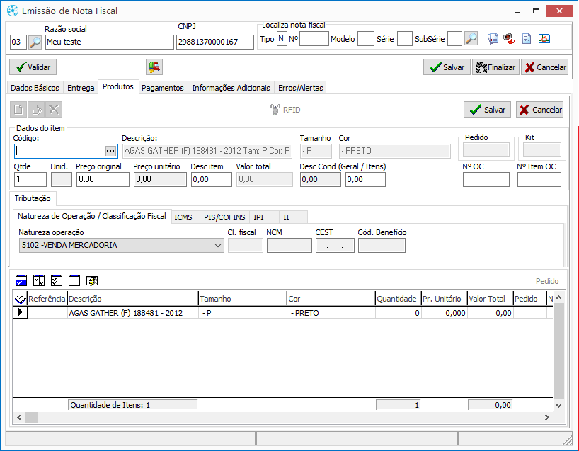Click the Pedido link above the grid
This screenshot has height=451, width=579.
tap(547, 281)
